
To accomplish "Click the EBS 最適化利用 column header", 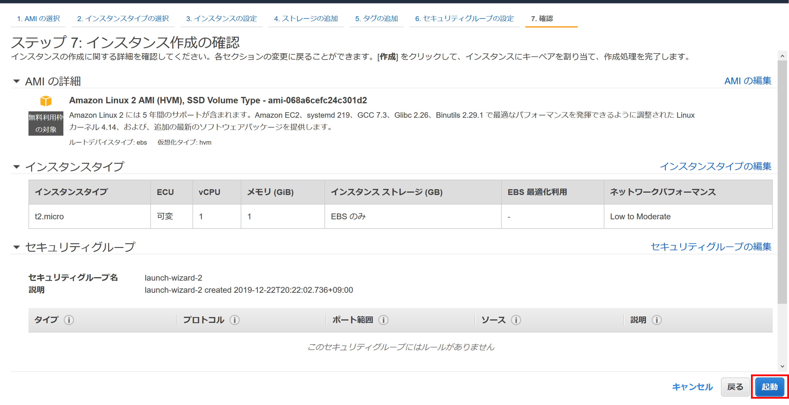I will 553,192.
